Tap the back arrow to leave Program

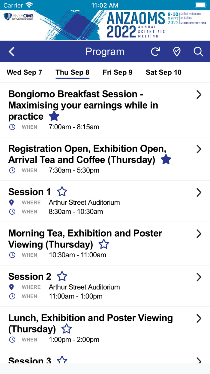(x=11, y=51)
